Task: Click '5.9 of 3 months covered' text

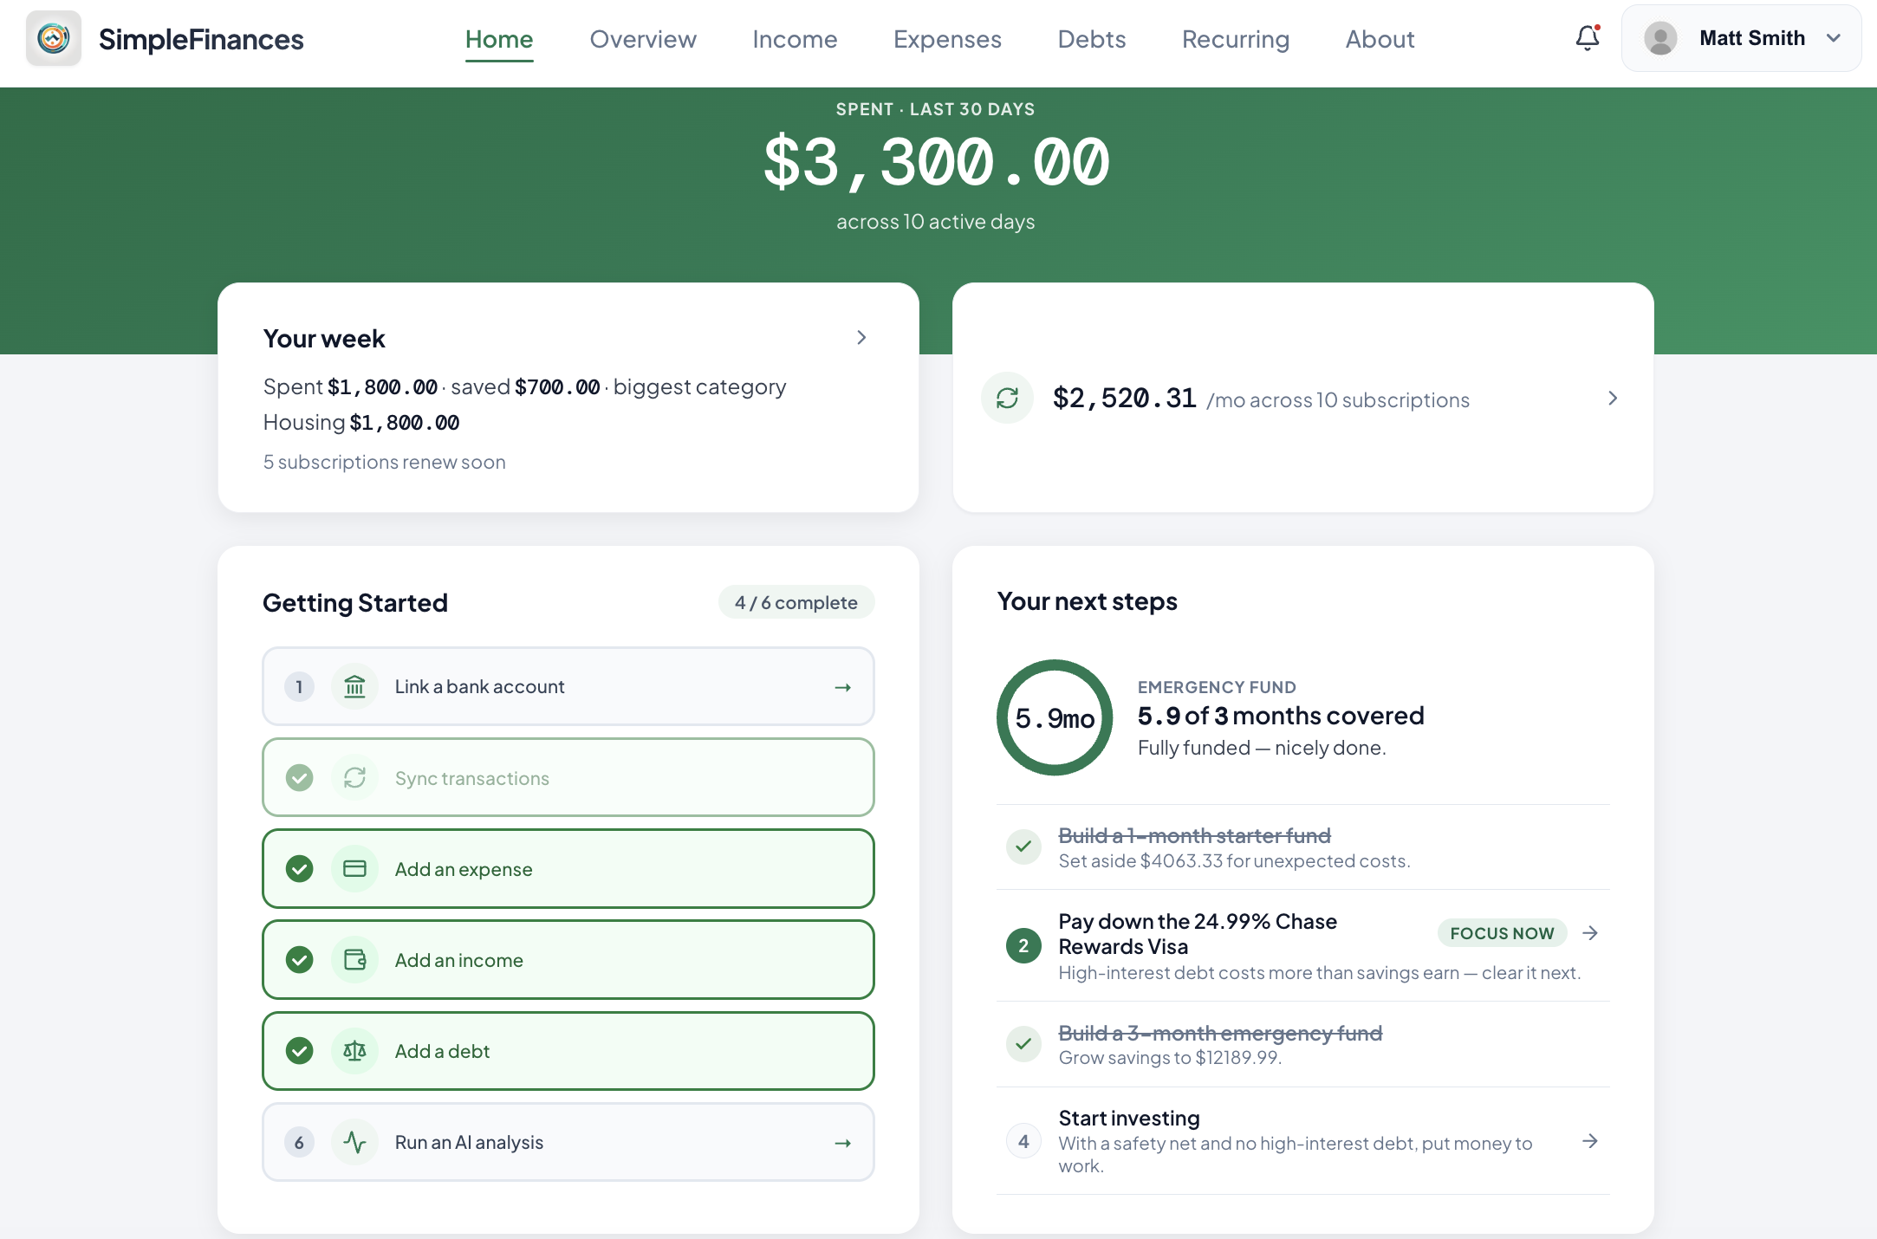Action: click(x=1281, y=716)
